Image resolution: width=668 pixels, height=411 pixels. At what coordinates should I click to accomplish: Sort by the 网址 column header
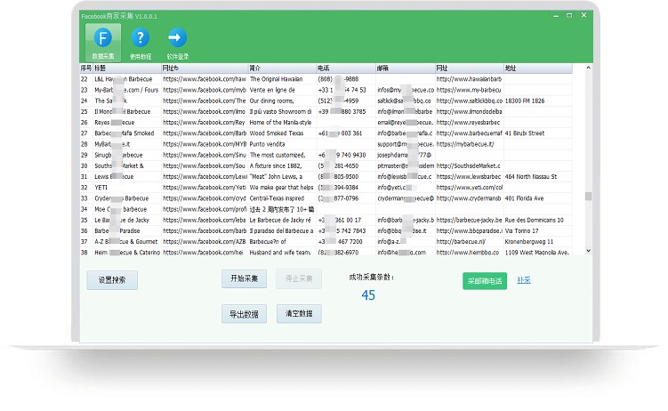(x=469, y=68)
